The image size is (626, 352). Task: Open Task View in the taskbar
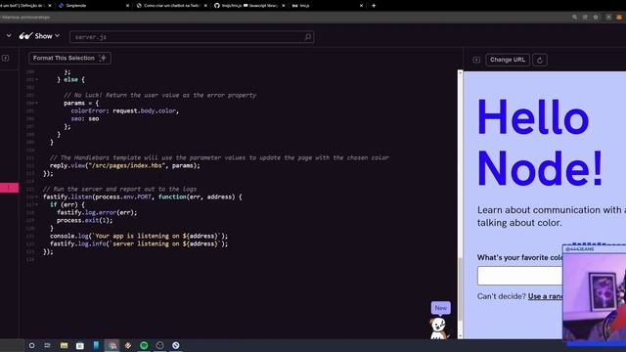[48, 345]
